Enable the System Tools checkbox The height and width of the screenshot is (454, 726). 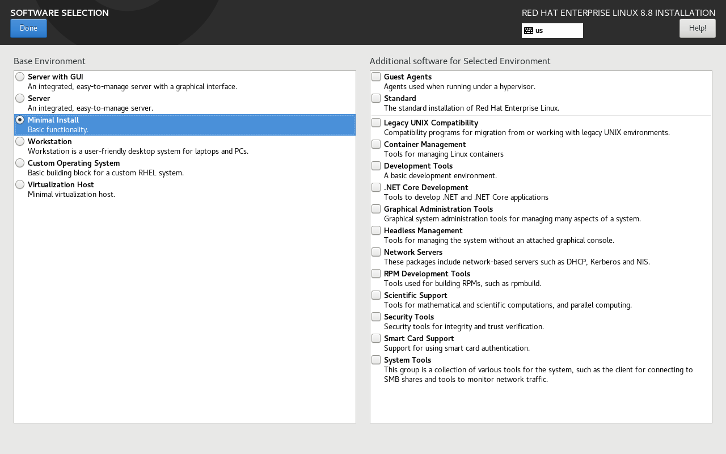376,360
